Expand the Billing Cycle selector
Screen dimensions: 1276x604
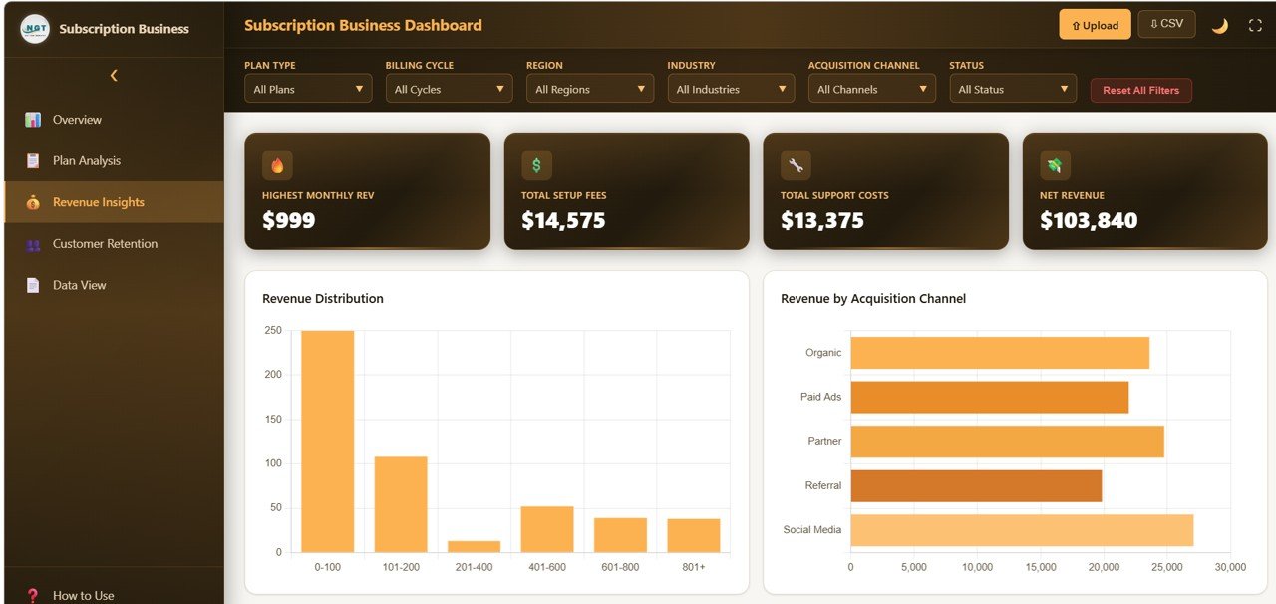[x=449, y=88]
